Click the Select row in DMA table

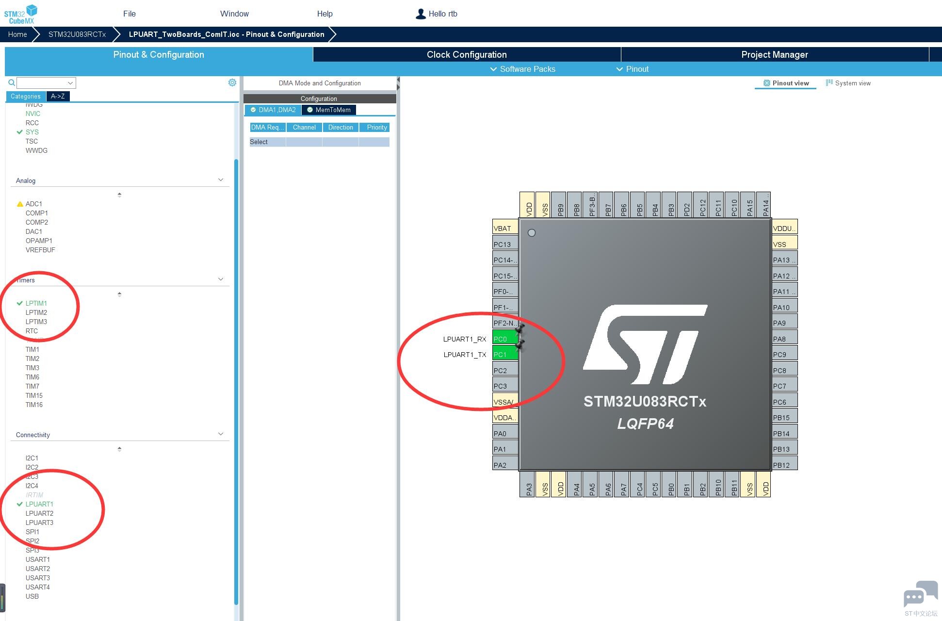click(320, 142)
